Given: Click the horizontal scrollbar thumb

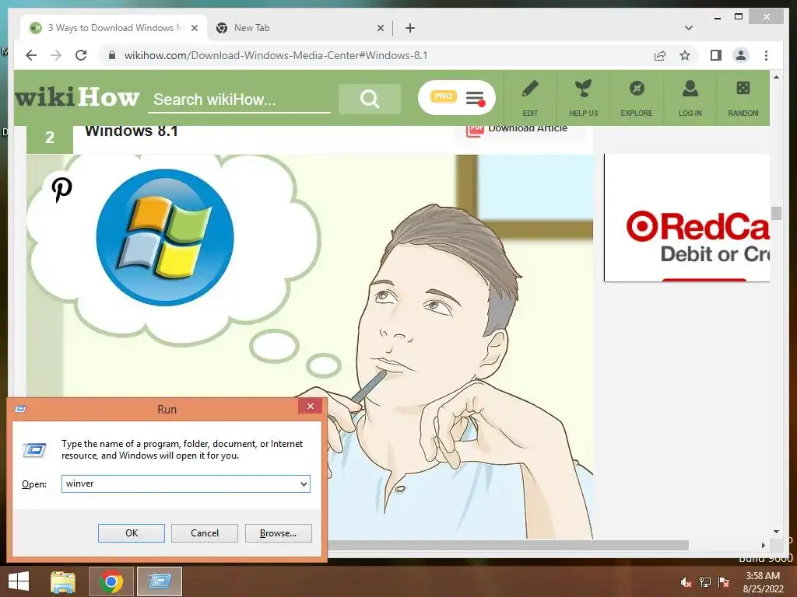Looking at the screenshot, I should [508, 545].
